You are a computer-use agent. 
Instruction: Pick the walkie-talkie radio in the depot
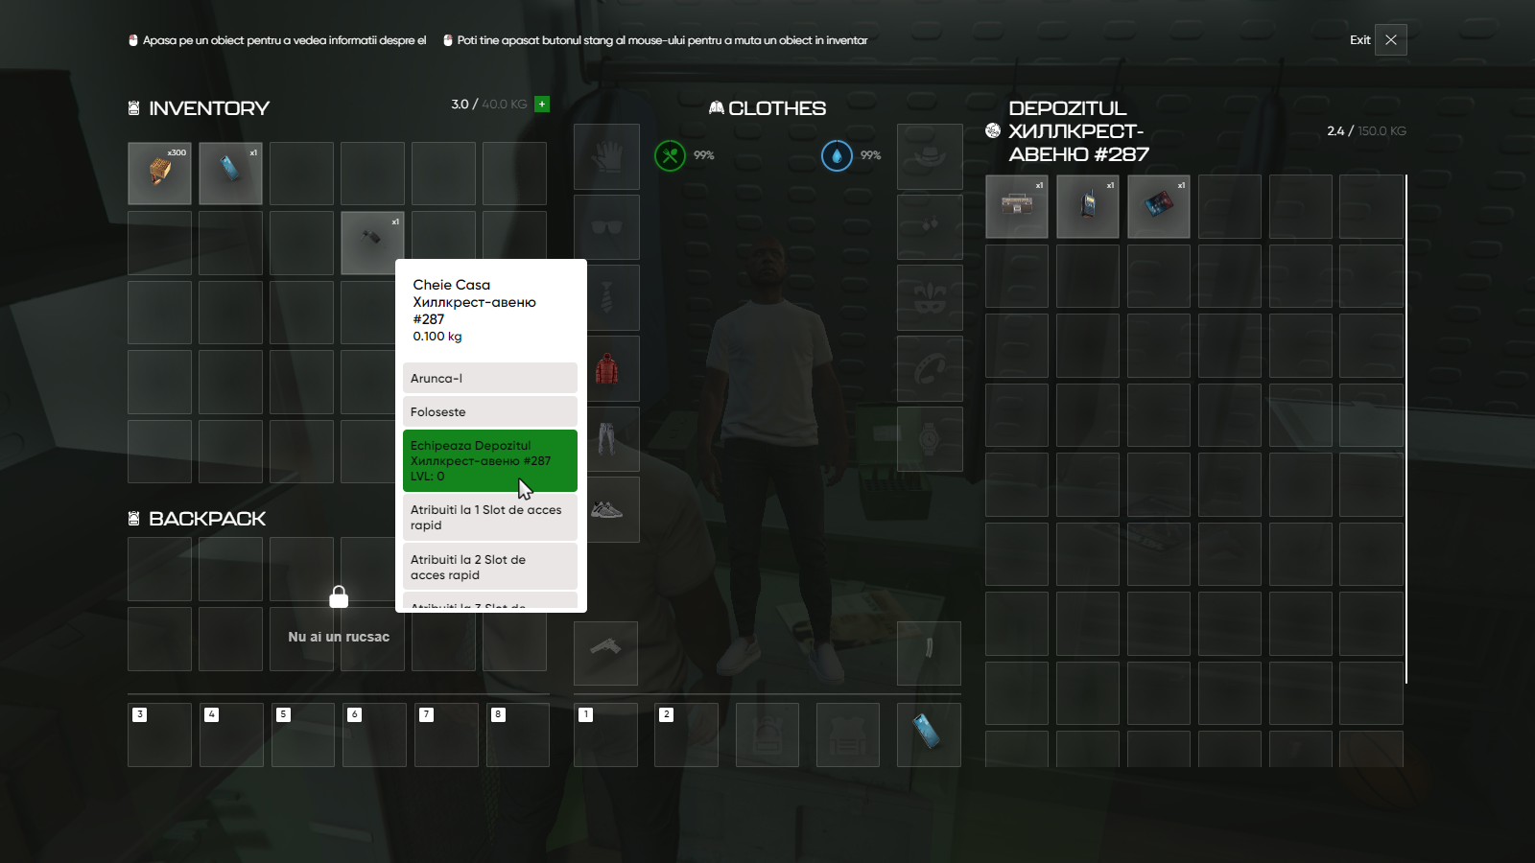(x=1088, y=206)
